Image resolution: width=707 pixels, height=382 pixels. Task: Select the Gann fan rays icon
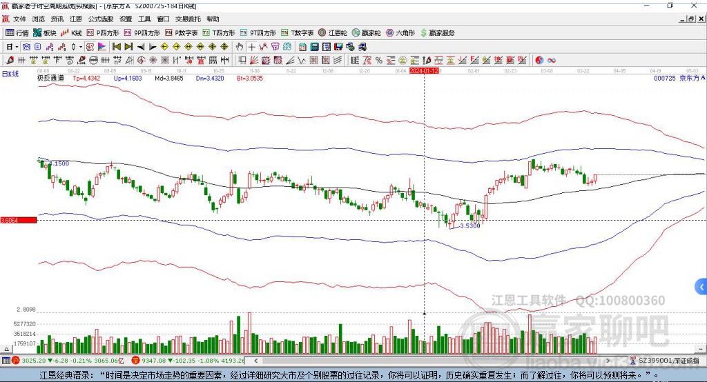[x=254, y=61]
